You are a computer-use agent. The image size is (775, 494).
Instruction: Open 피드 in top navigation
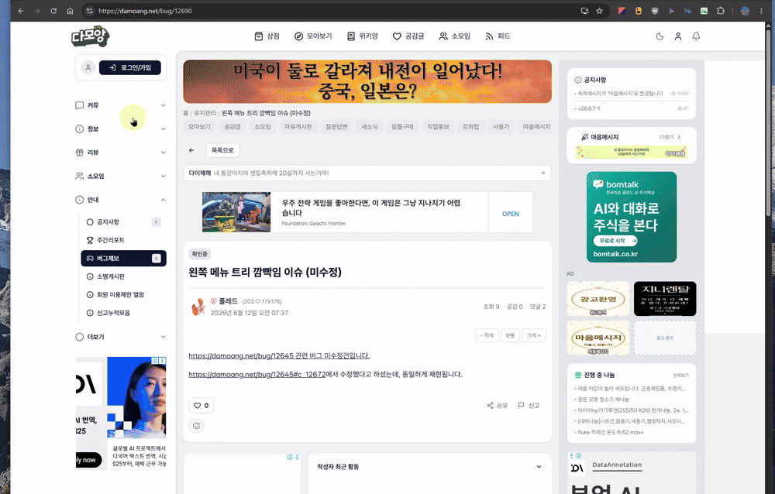(498, 36)
